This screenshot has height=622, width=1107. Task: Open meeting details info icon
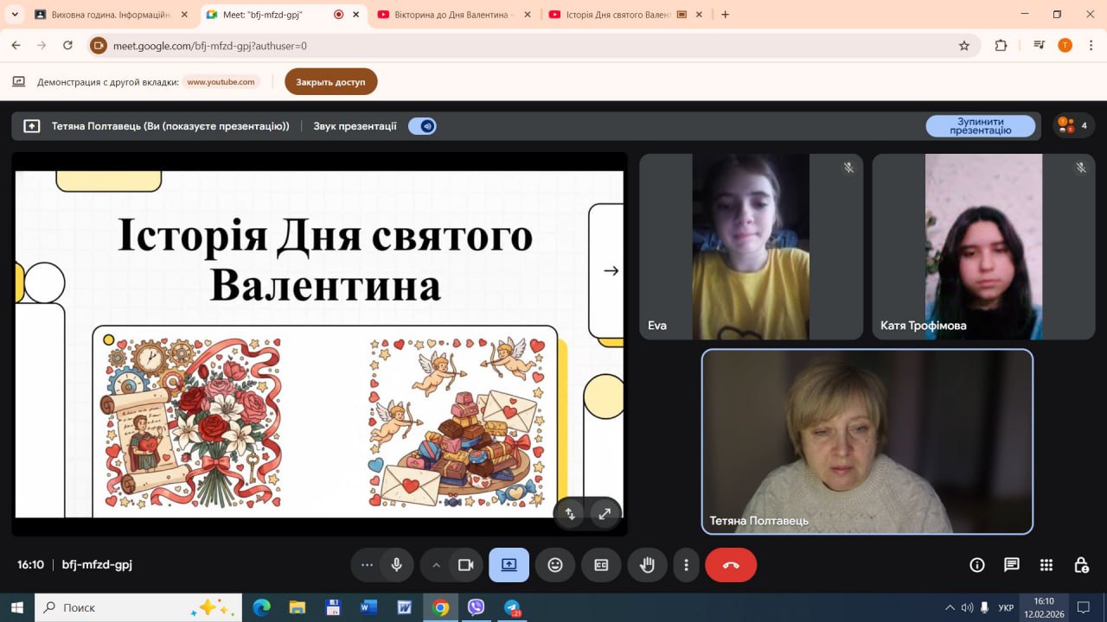[977, 565]
